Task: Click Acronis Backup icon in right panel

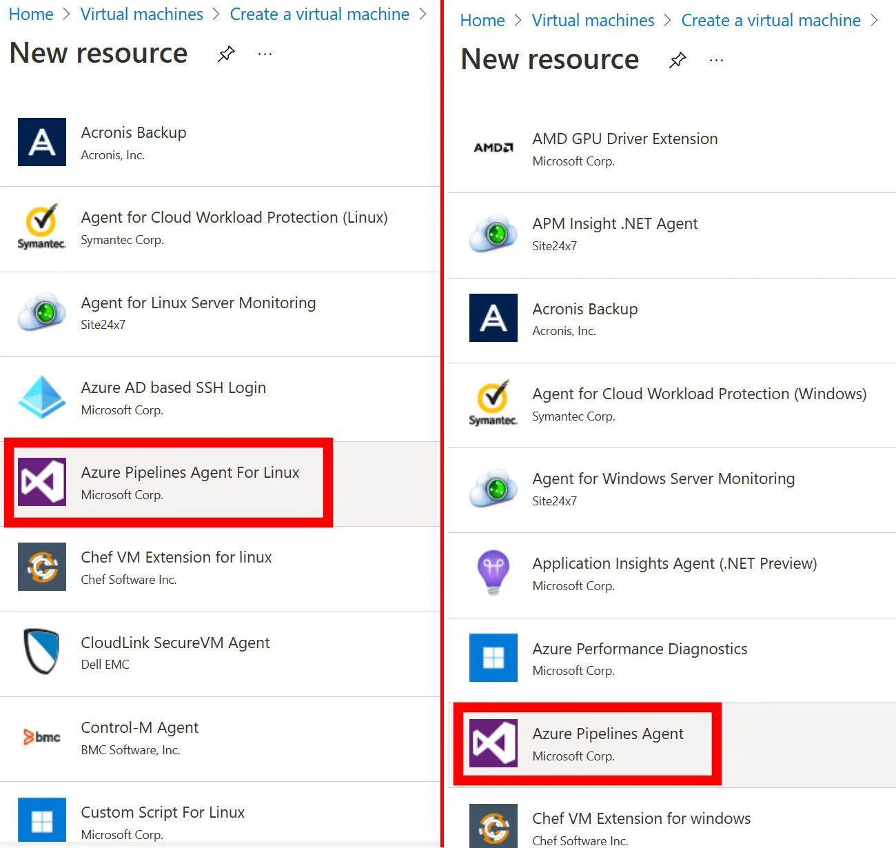Action: coord(493,318)
